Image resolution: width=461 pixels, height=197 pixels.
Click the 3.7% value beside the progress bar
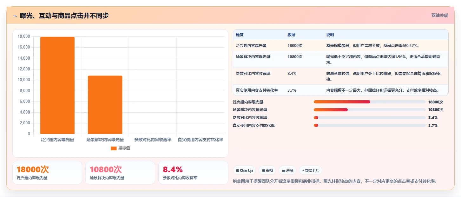tap(433, 126)
